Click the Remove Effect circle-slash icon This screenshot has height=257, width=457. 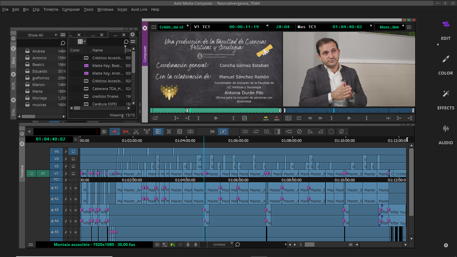tap(299, 132)
